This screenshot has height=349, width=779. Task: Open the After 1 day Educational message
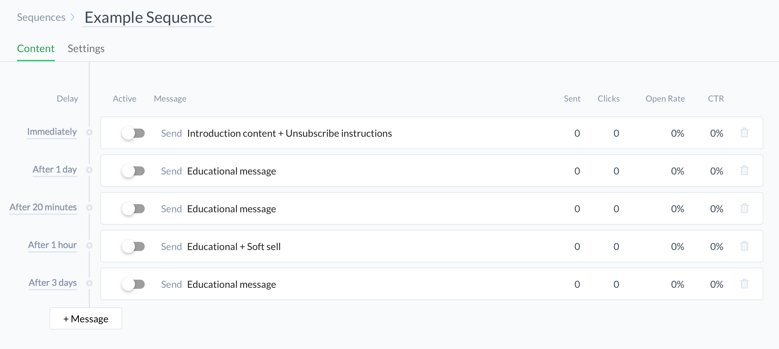click(231, 171)
